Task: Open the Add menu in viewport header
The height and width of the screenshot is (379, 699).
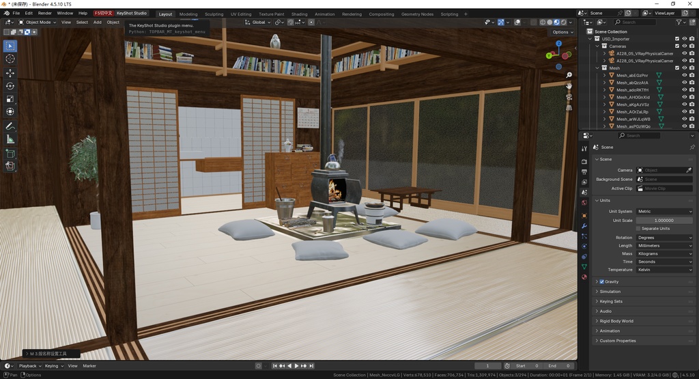Action: click(97, 23)
